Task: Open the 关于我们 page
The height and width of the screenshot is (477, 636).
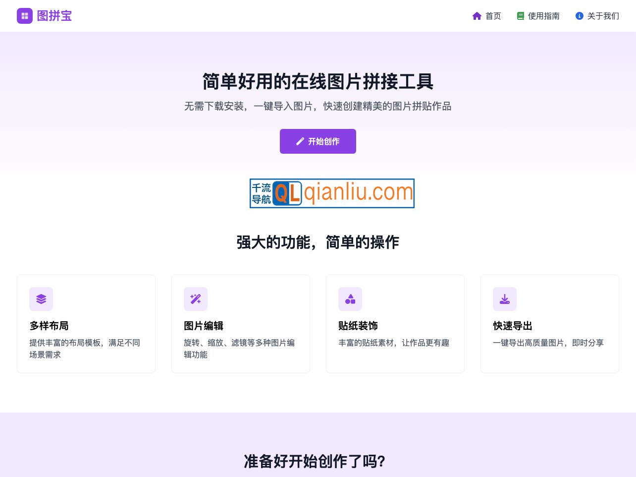Action: click(603, 16)
